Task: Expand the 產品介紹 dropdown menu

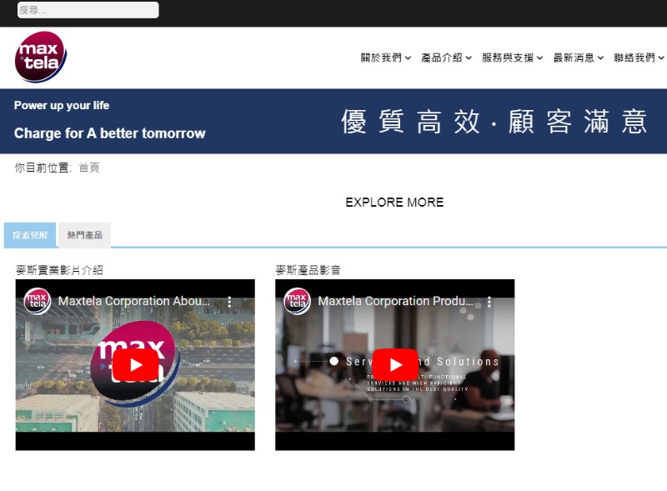Action: 446,58
